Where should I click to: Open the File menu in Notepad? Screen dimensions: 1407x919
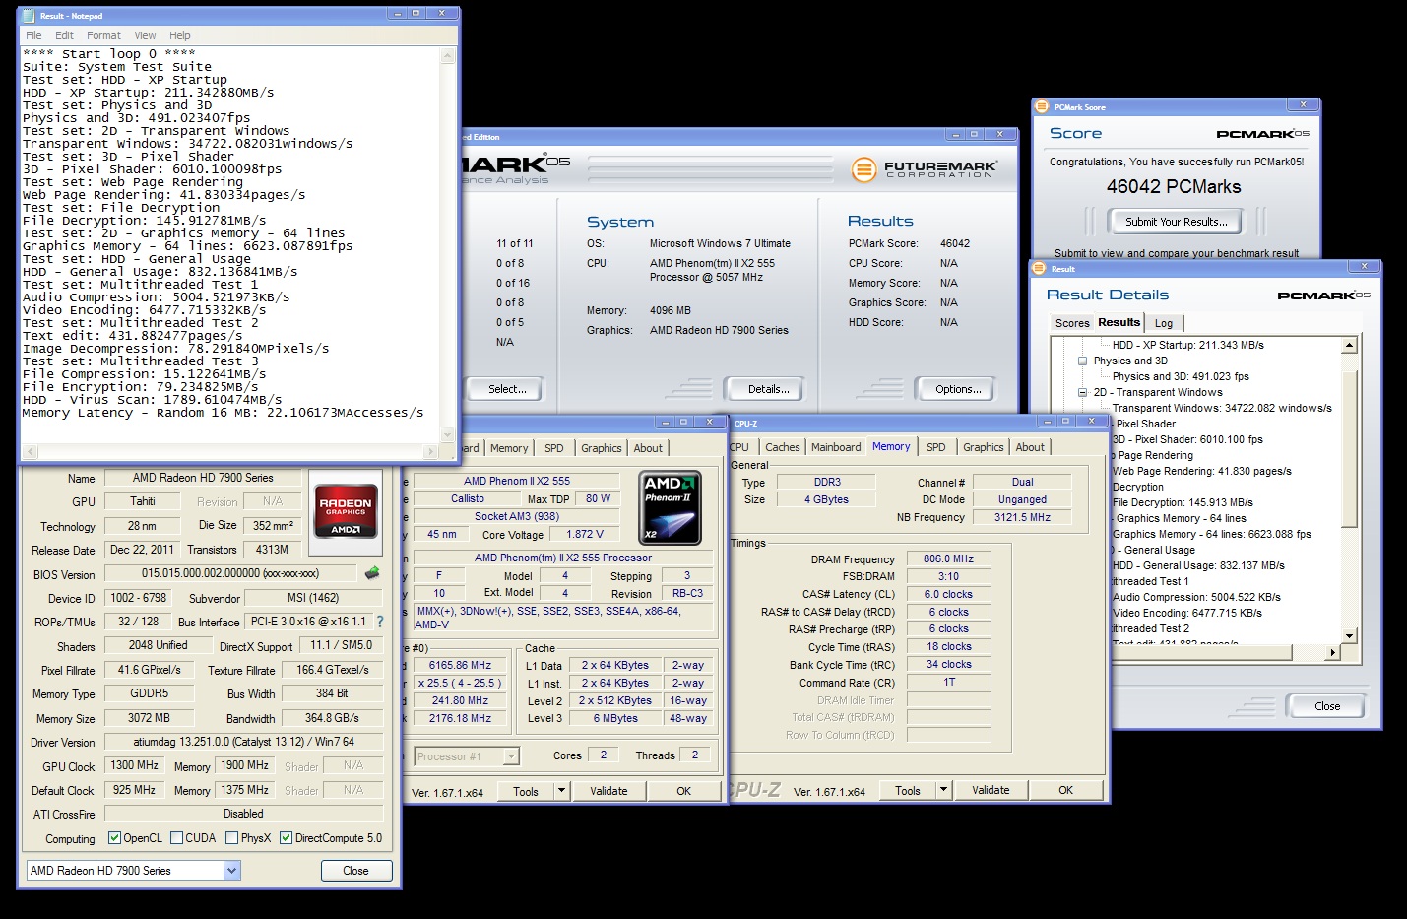click(x=33, y=35)
